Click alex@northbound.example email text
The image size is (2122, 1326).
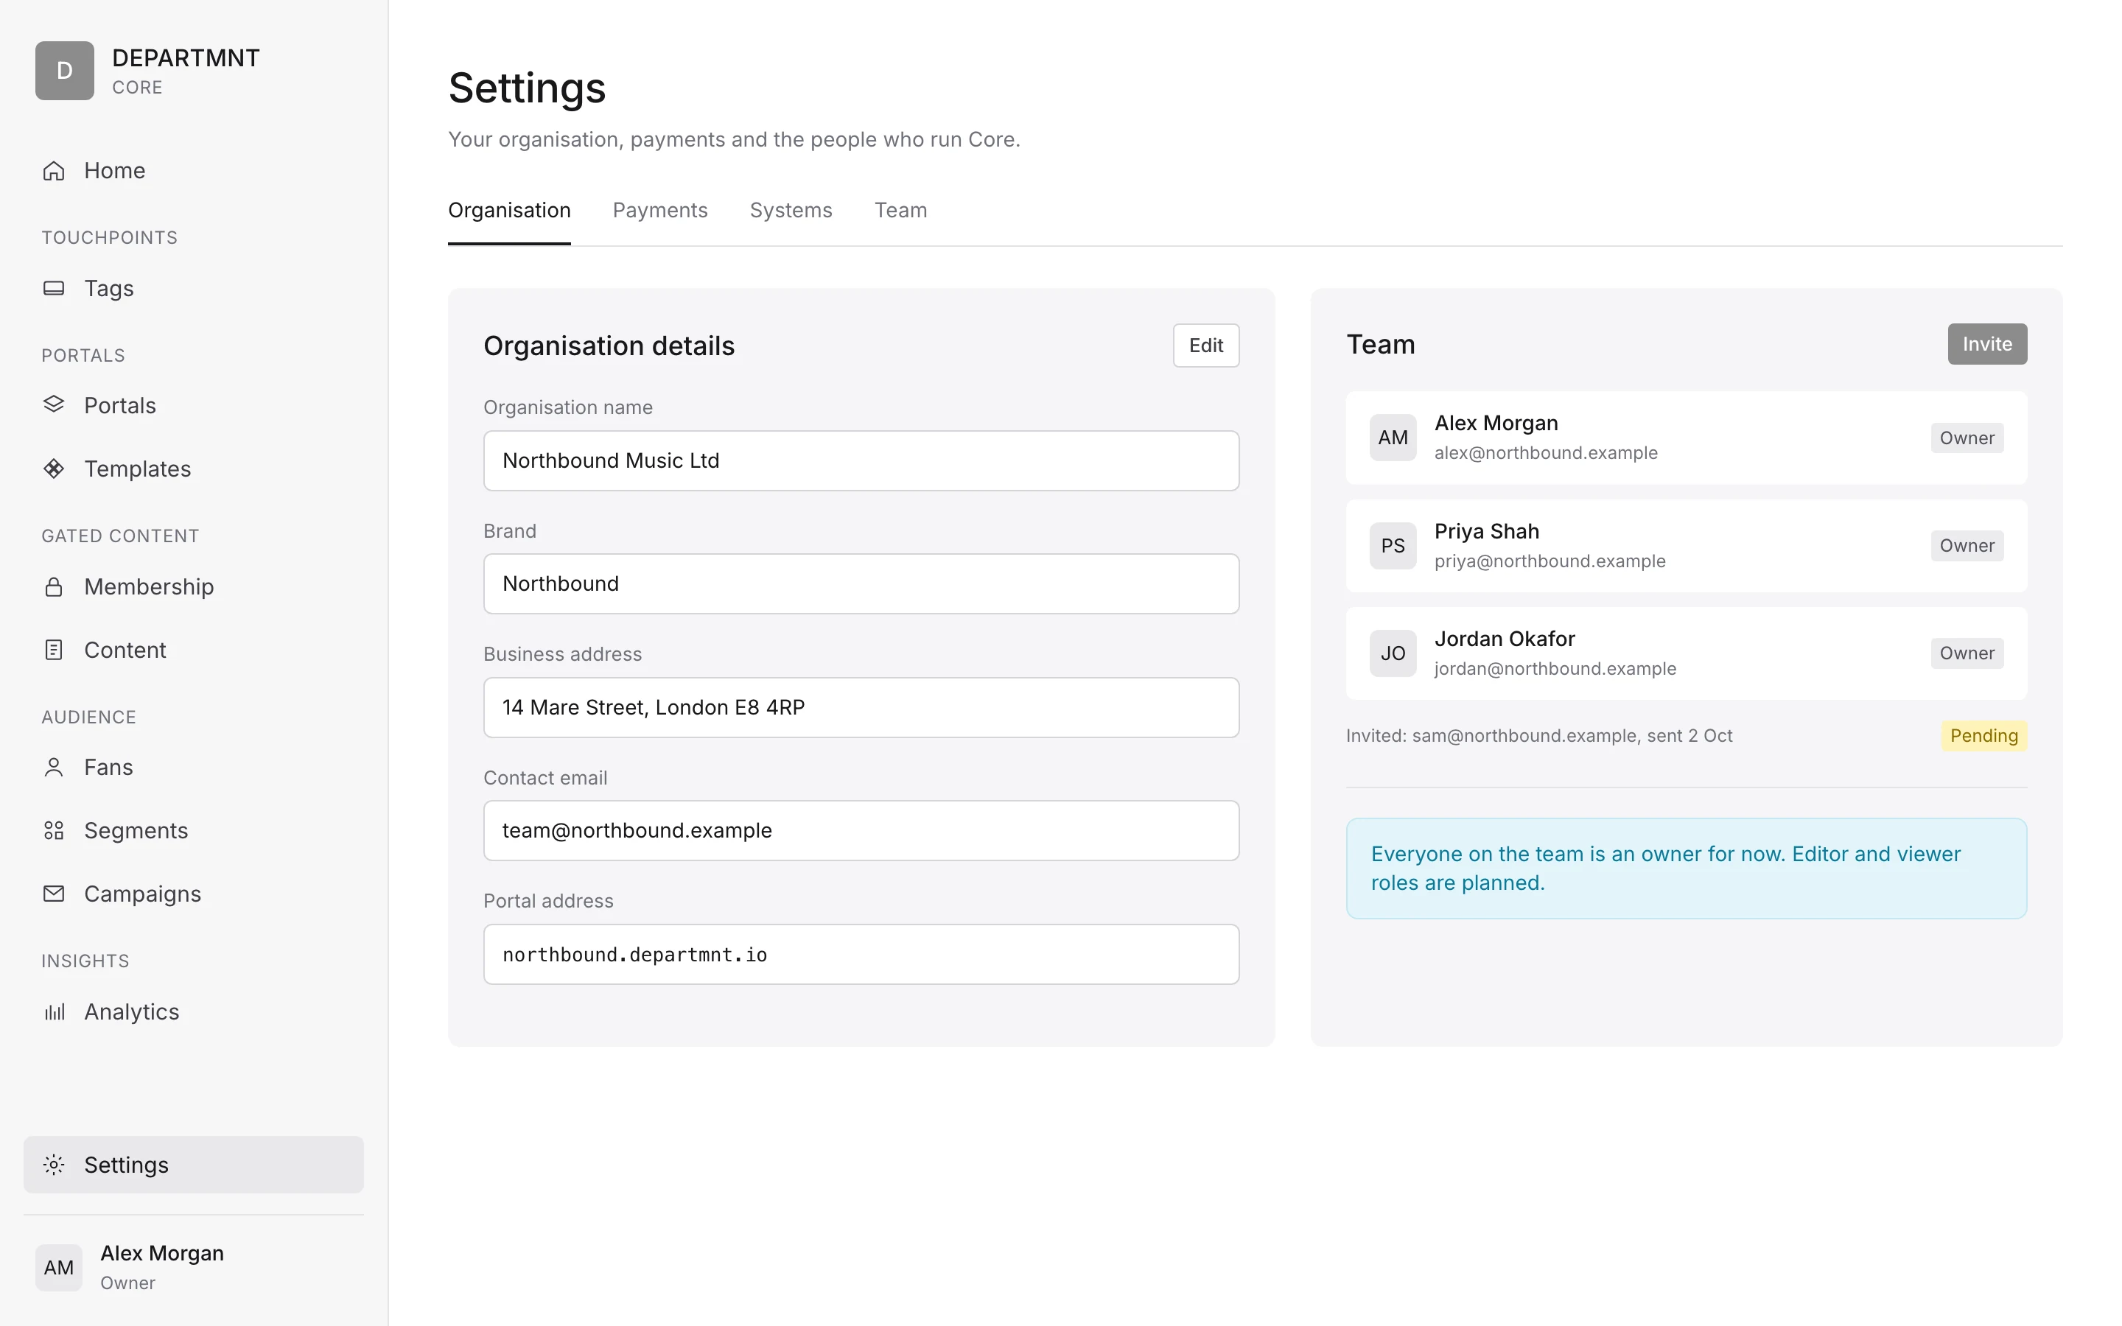coord(1546,452)
